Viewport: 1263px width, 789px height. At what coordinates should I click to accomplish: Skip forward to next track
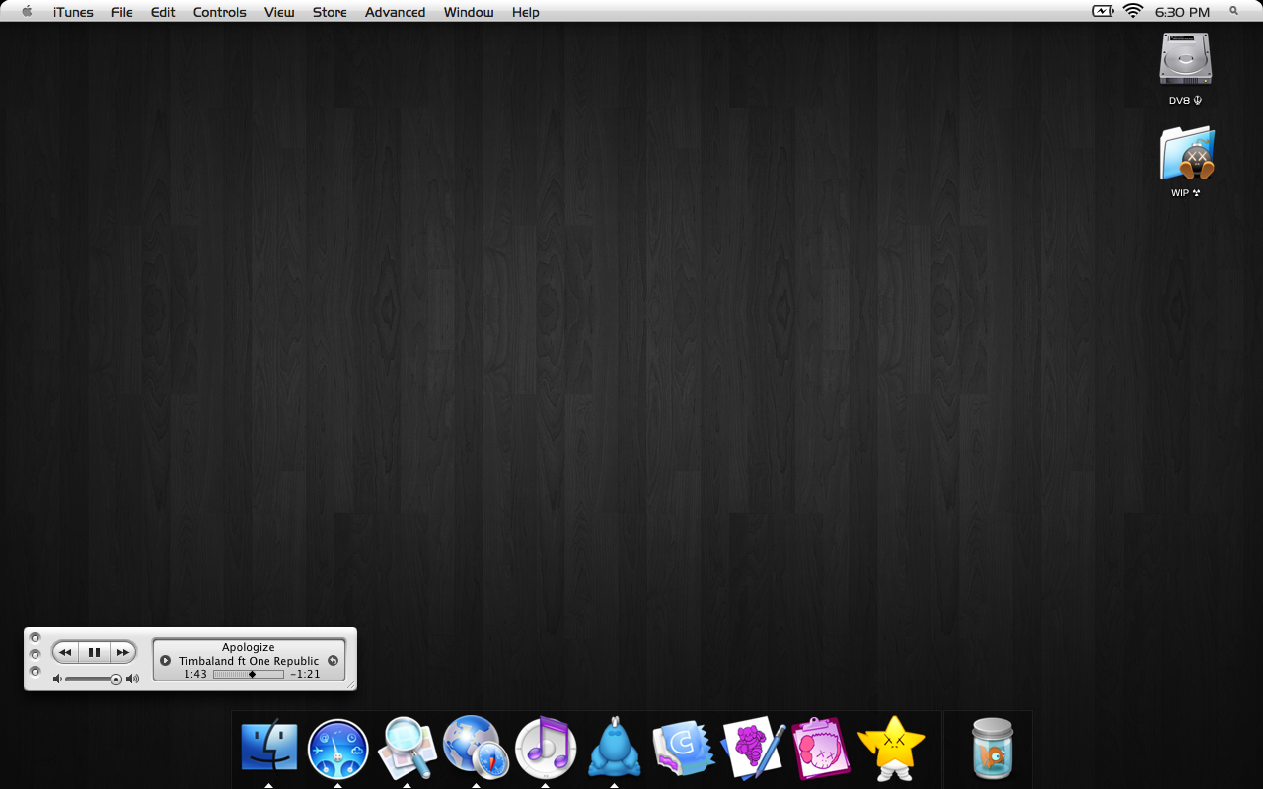click(x=122, y=652)
